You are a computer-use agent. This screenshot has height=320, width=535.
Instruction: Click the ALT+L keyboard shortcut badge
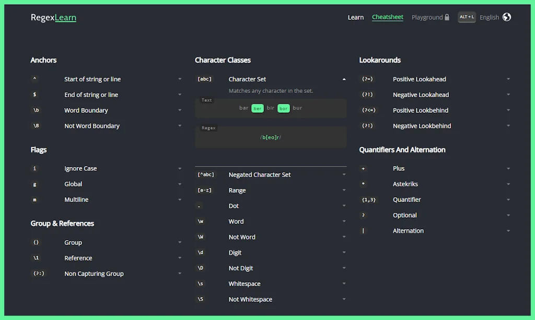point(467,17)
